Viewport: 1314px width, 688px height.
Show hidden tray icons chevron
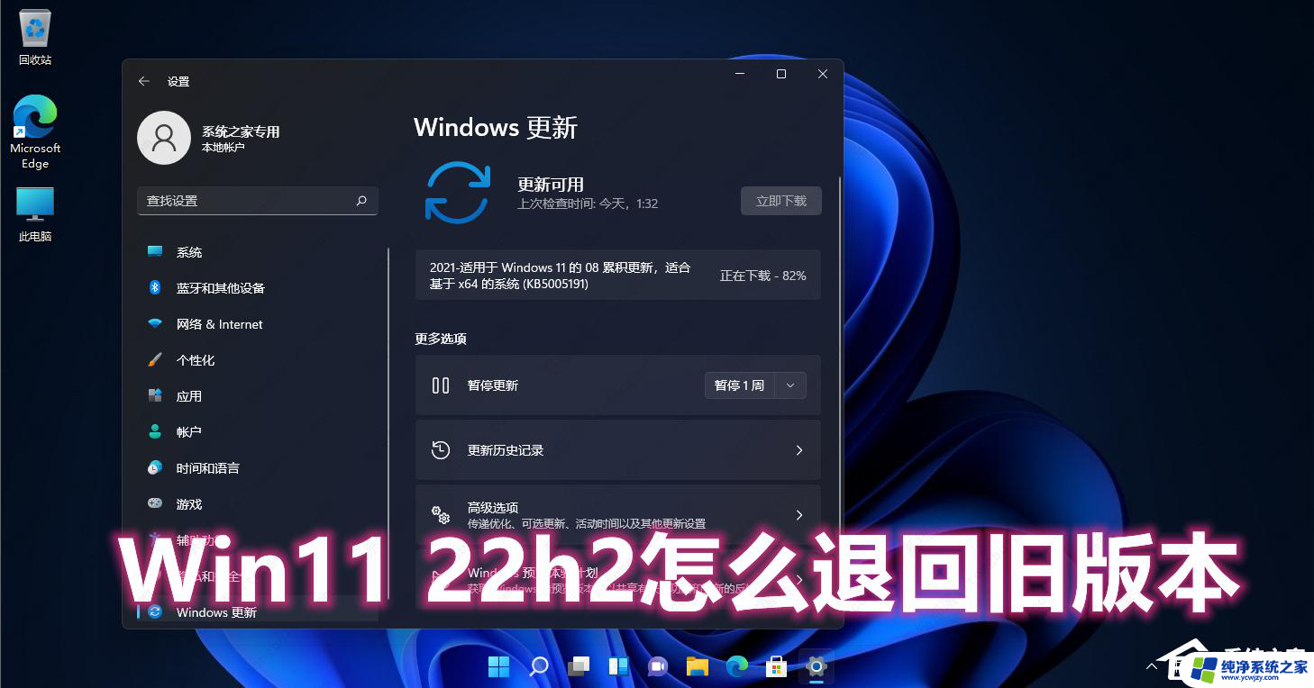click(1152, 667)
